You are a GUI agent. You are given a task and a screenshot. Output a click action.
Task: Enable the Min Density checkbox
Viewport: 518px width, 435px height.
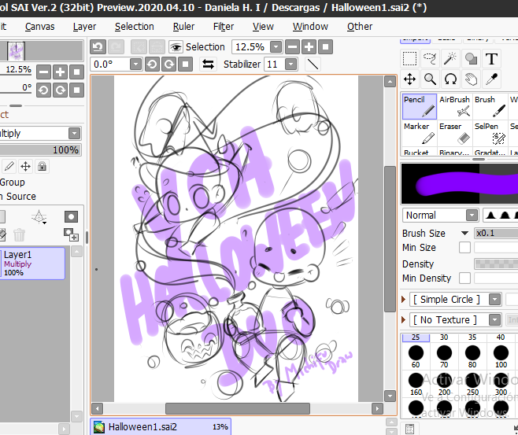coord(464,278)
